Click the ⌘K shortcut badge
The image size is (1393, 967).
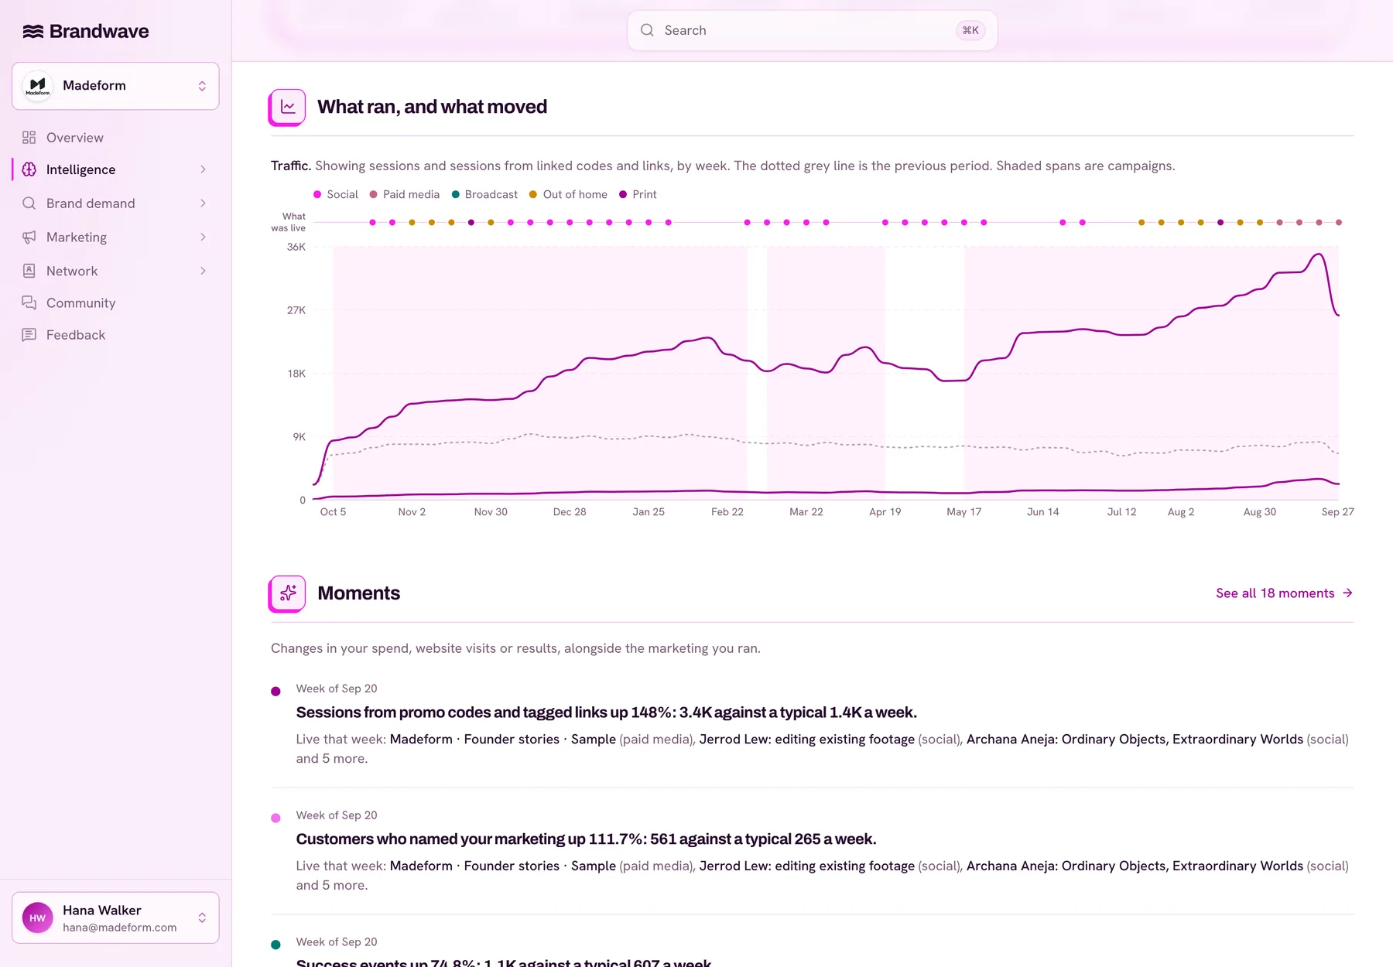click(970, 30)
